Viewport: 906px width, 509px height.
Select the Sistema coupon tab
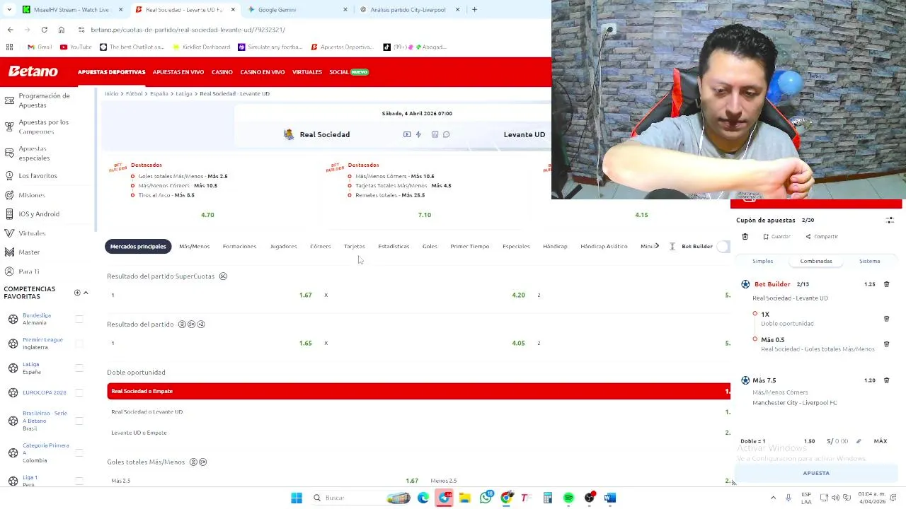click(869, 261)
